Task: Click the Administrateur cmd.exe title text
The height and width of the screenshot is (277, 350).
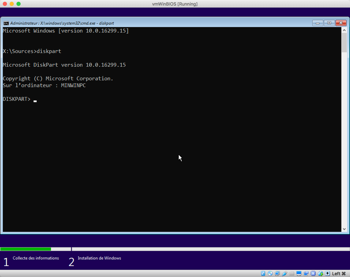Action: click(x=62, y=23)
